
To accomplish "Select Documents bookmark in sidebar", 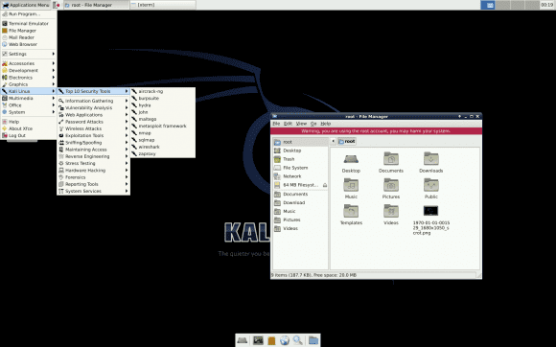I will 300,194.
